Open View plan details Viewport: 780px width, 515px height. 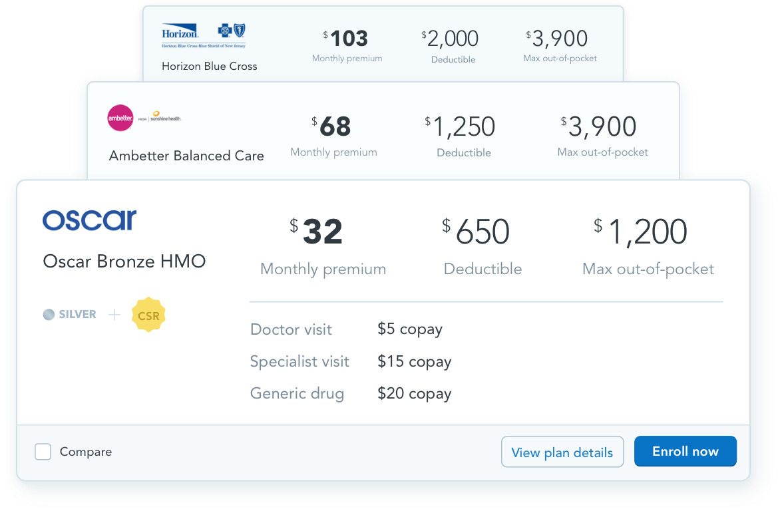[x=562, y=452]
